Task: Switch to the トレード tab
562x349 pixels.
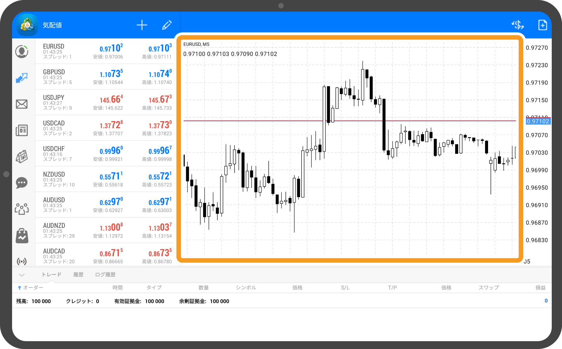Action: pos(51,275)
